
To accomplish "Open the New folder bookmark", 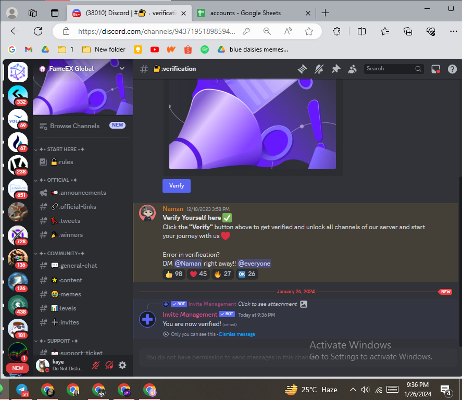I will pyautogui.click(x=104, y=49).
